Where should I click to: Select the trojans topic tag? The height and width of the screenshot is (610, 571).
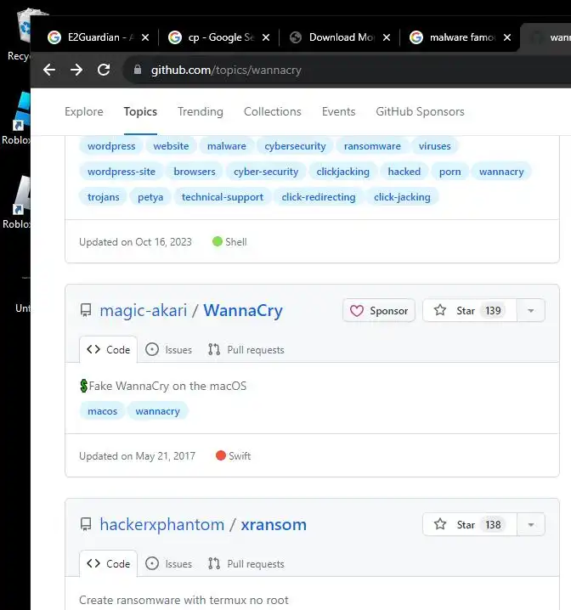click(x=103, y=197)
